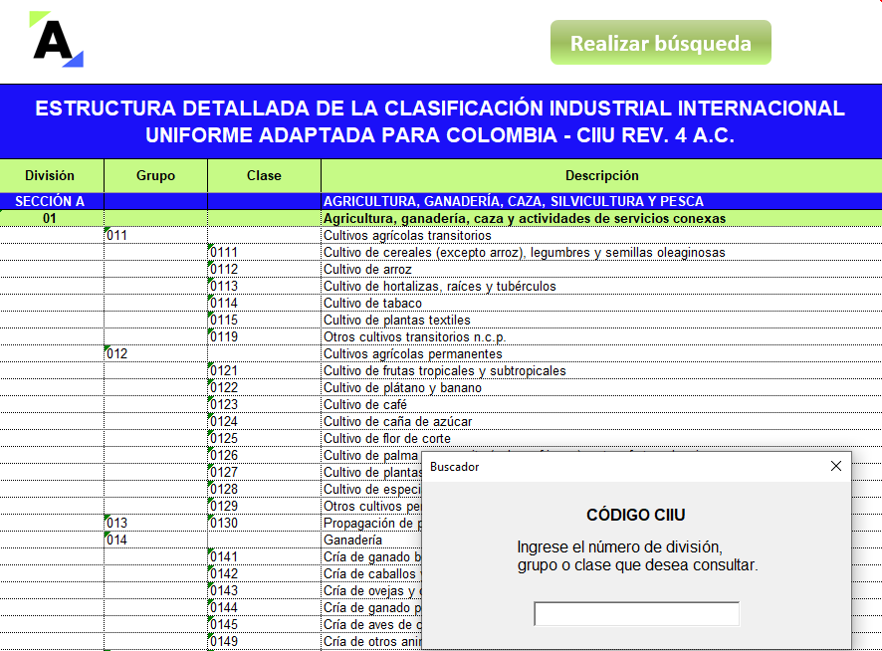Viewport: 882px width, 651px height.
Task: Select class cell 0145
Action: tap(265, 624)
